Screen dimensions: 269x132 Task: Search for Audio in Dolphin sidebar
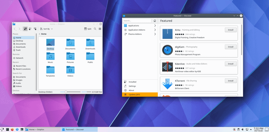pos(23,83)
